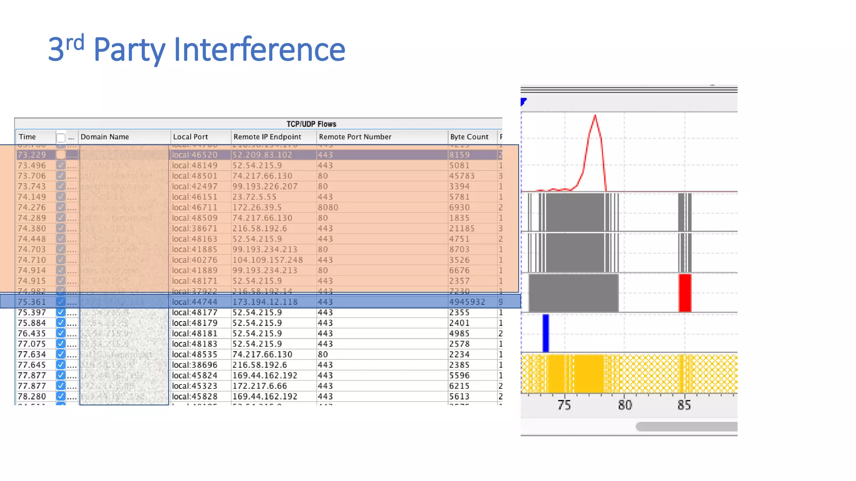This screenshot has width=856, height=481.
Task: Uncheck the checkbox for flow 77.645
Action: coord(61,365)
